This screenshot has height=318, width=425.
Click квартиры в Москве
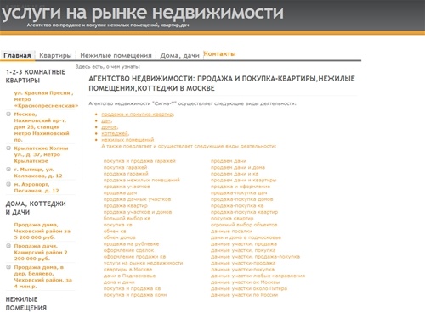(x=127, y=270)
